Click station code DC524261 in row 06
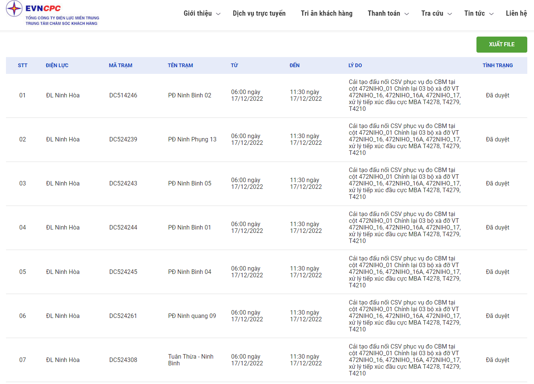 pos(123,316)
